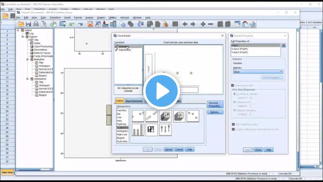This screenshot has width=323, height=182.
Task: Choose Pie/Polar from the gallery list
Action: (122, 124)
